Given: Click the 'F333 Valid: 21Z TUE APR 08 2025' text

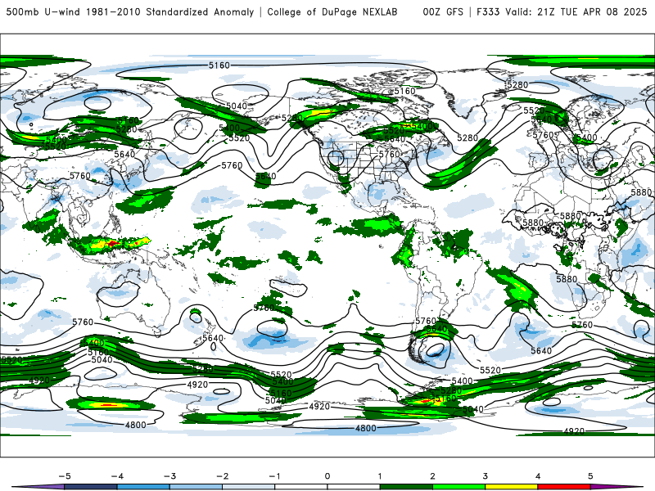Looking at the screenshot, I should tap(562, 11).
